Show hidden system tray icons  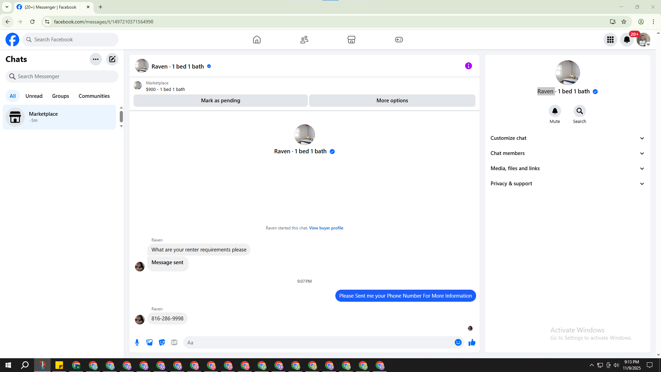click(x=591, y=365)
